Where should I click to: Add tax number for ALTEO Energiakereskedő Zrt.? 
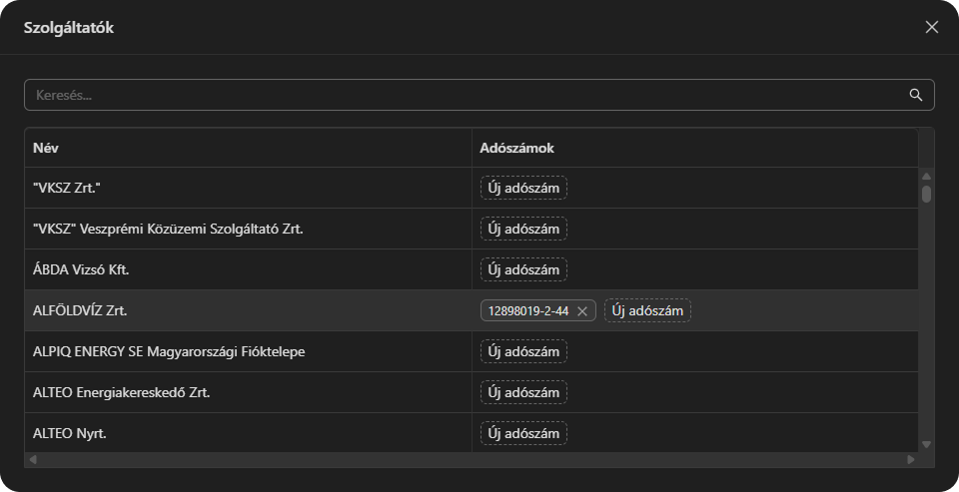[x=523, y=392]
